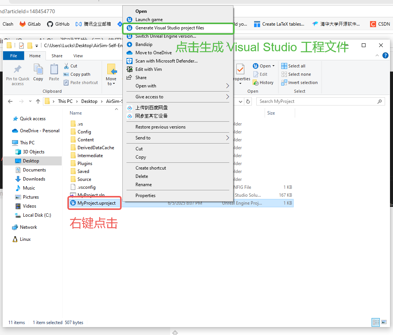Switch to the View ribbon tab
Screen dimensions: 393x335
[78, 56]
